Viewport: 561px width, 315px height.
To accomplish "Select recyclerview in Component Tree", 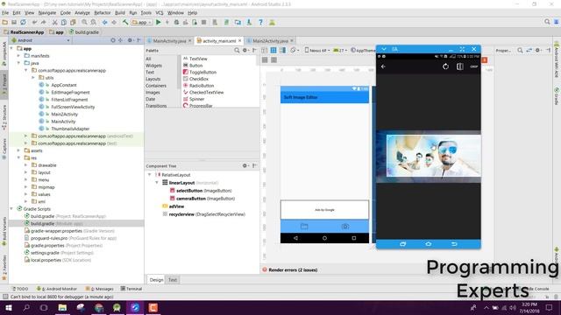I will tap(203, 214).
